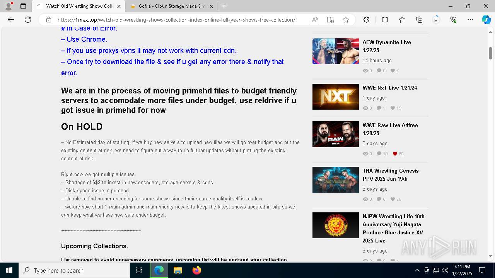Open File Explorer from taskbar
Screen dimensions: 495x278
pos(178,270)
